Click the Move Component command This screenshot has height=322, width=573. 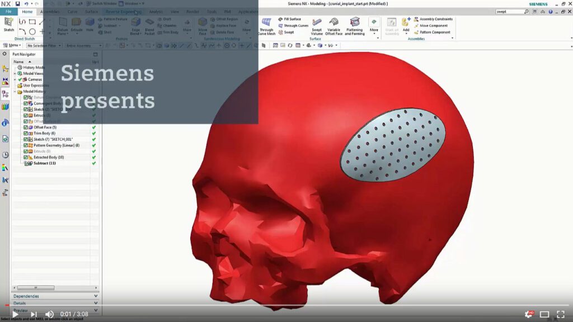(430, 26)
